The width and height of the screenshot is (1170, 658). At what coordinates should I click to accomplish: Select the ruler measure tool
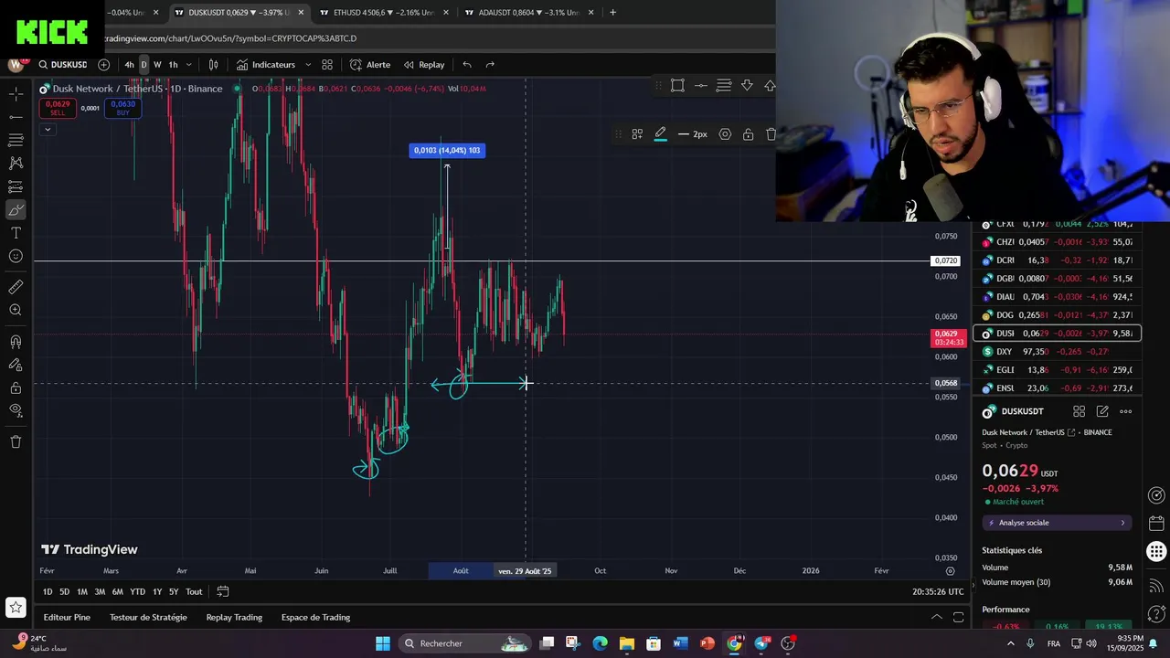pyautogui.click(x=16, y=287)
